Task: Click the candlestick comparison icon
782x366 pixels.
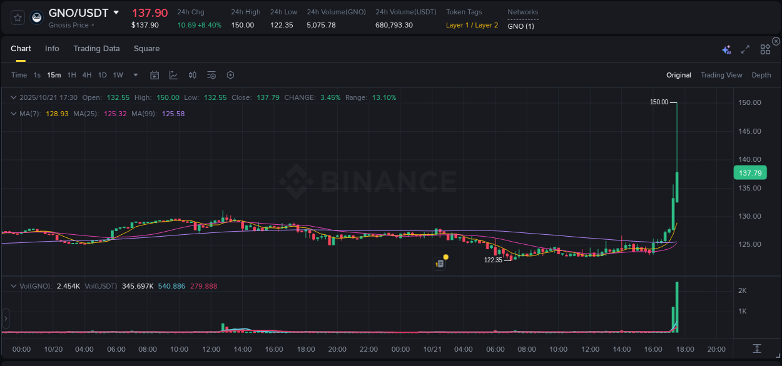Action: point(192,74)
